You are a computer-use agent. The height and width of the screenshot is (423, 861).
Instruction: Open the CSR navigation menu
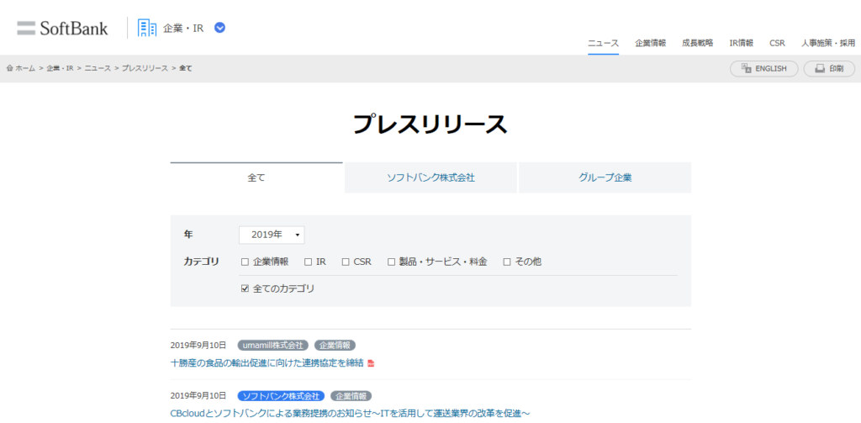pyautogui.click(x=777, y=43)
